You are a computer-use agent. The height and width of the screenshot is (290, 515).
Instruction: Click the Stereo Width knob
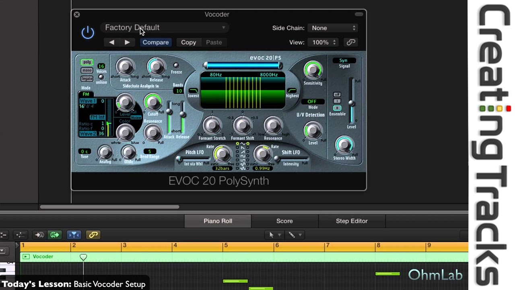click(344, 146)
